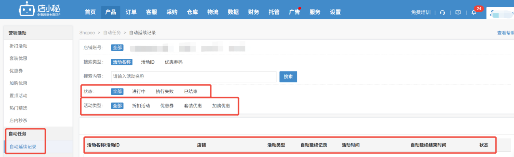Filter 活动类型 by 优惠券

pos(167,105)
